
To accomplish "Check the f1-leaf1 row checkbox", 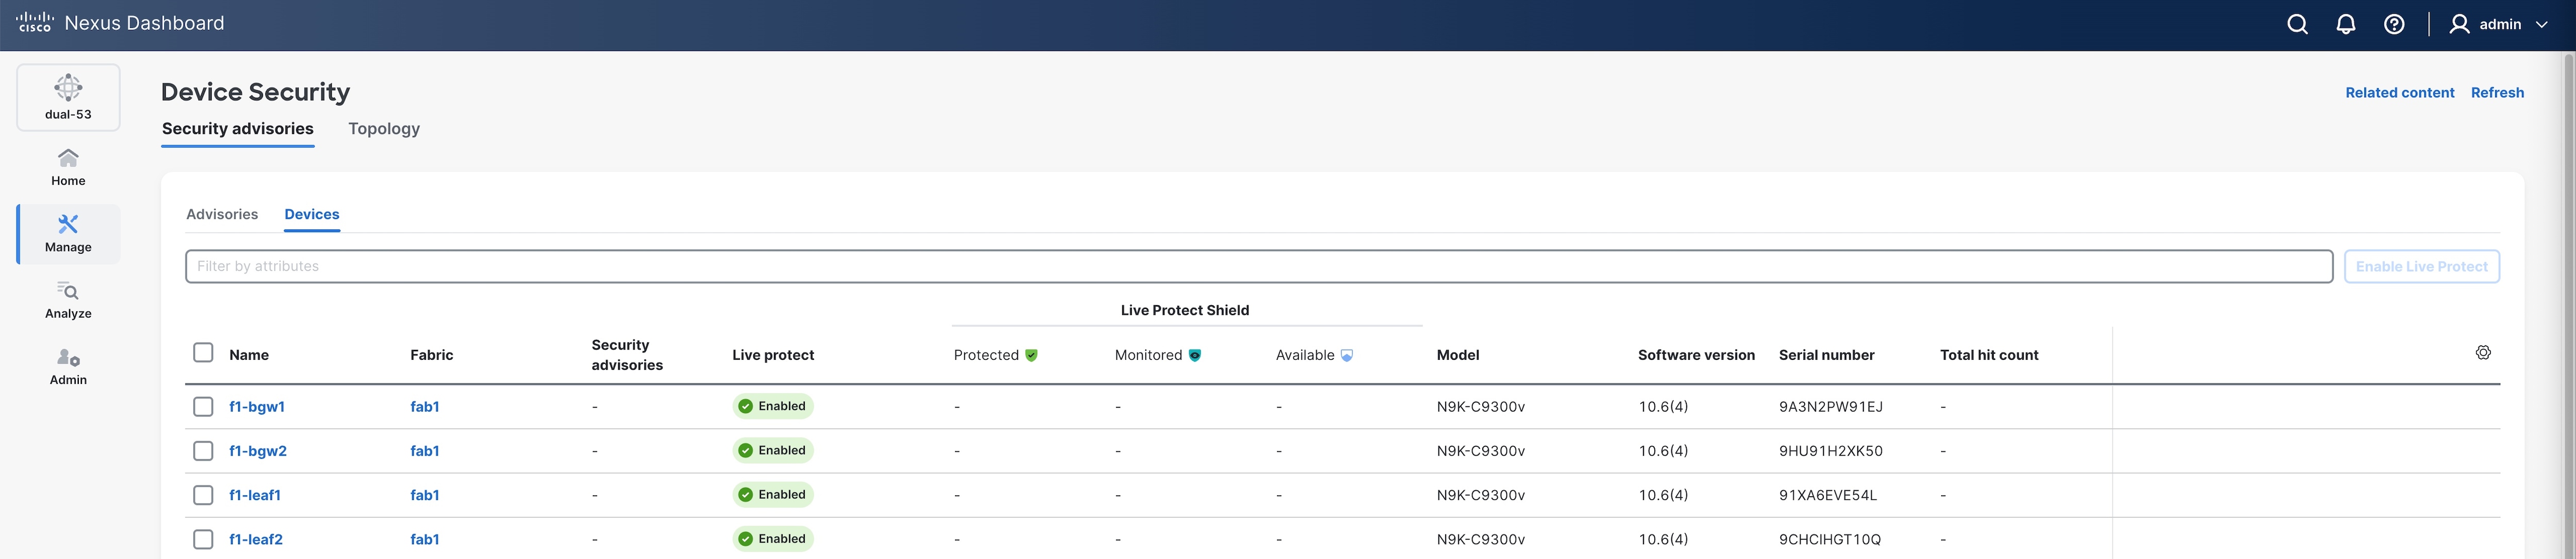I will [203, 494].
